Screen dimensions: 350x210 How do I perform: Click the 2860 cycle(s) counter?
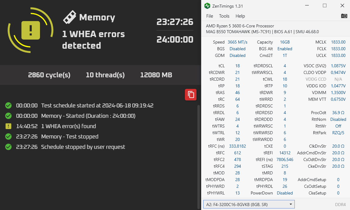49,75
